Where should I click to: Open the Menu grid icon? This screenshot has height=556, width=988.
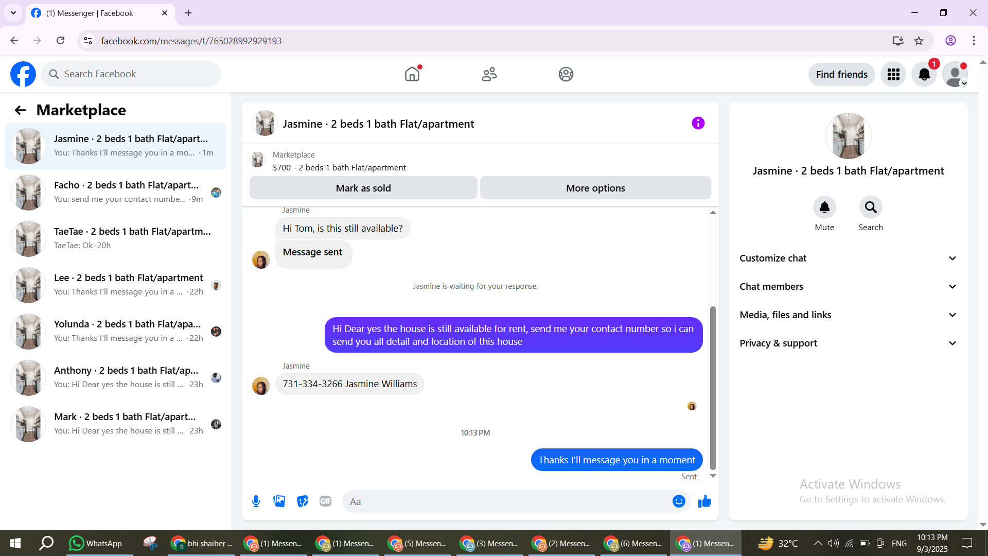coord(893,75)
